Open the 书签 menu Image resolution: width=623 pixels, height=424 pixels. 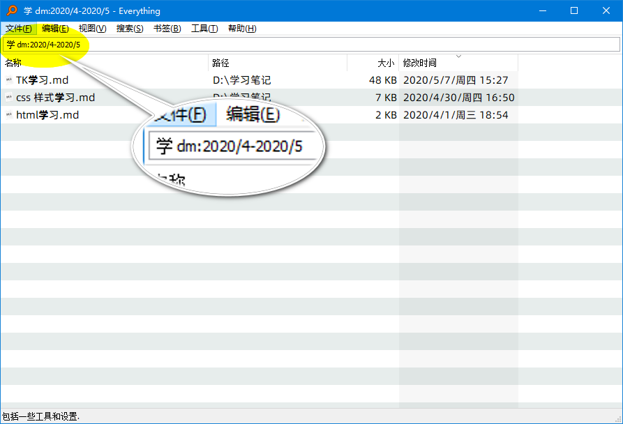166,29
